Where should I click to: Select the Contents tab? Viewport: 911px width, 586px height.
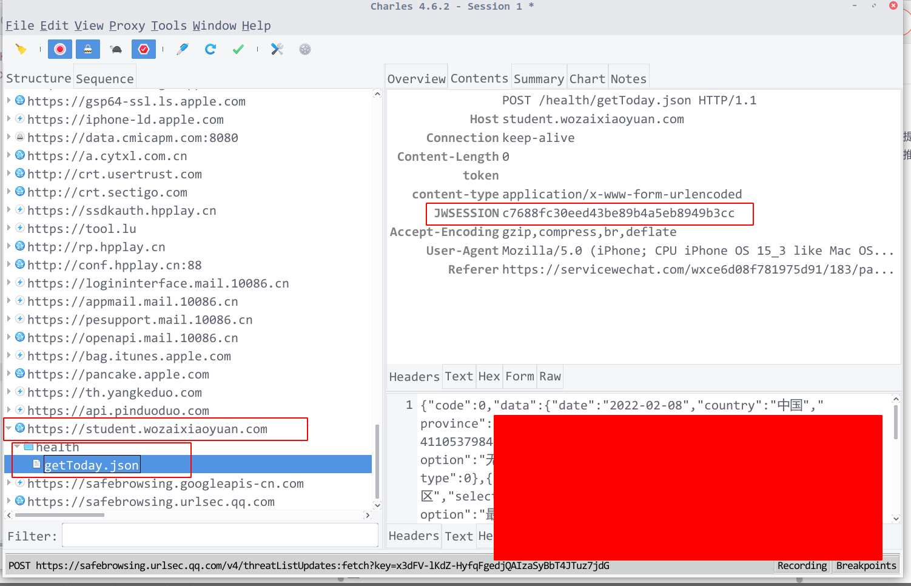tap(479, 78)
